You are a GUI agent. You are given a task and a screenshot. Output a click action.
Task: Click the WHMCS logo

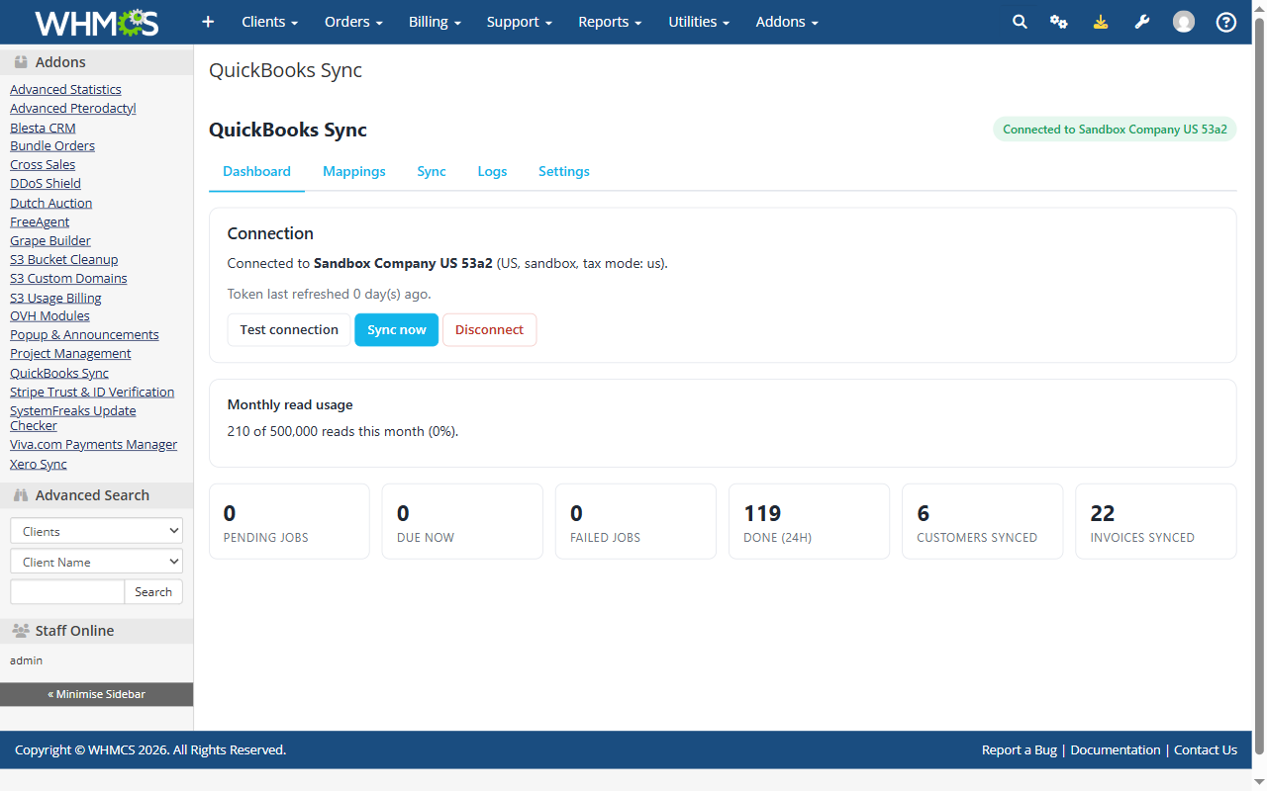pyautogui.click(x=97, y=22)
